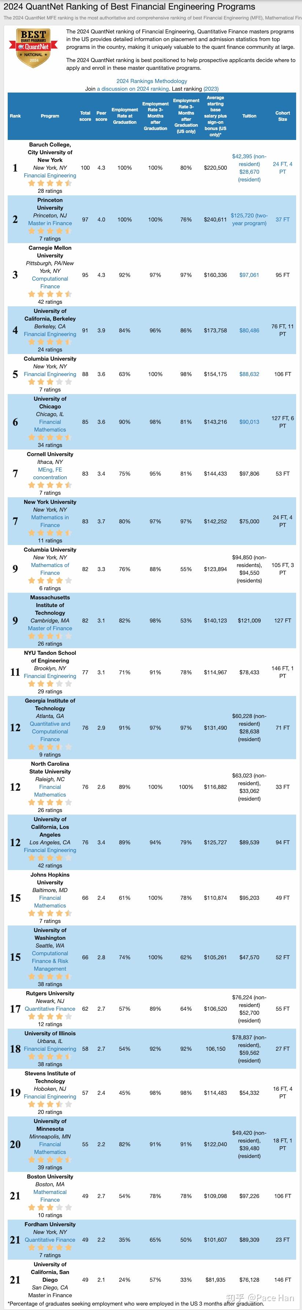The image size is (302, 1310).
Task: Open Princeton's Master in Finance program link
Action: pyautogui.click(x=50, y=223)
